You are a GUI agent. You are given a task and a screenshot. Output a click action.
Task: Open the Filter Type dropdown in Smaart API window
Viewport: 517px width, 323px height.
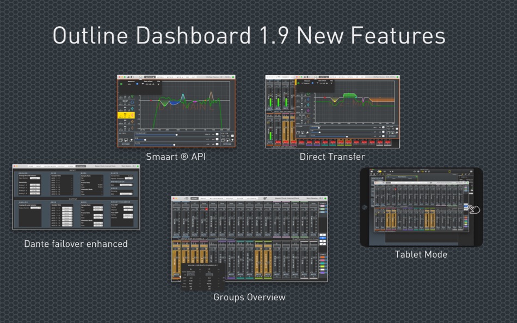tap(232, 136)
